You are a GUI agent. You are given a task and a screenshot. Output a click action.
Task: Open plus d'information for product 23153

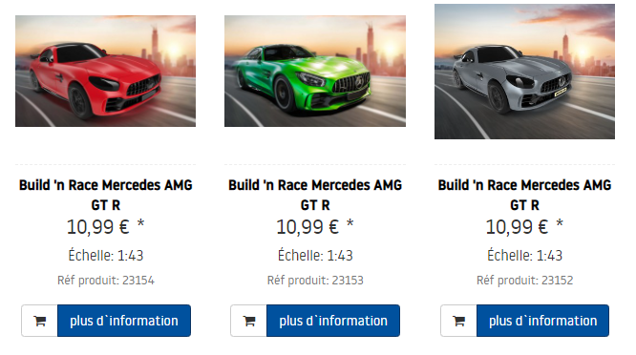point(333,321)
